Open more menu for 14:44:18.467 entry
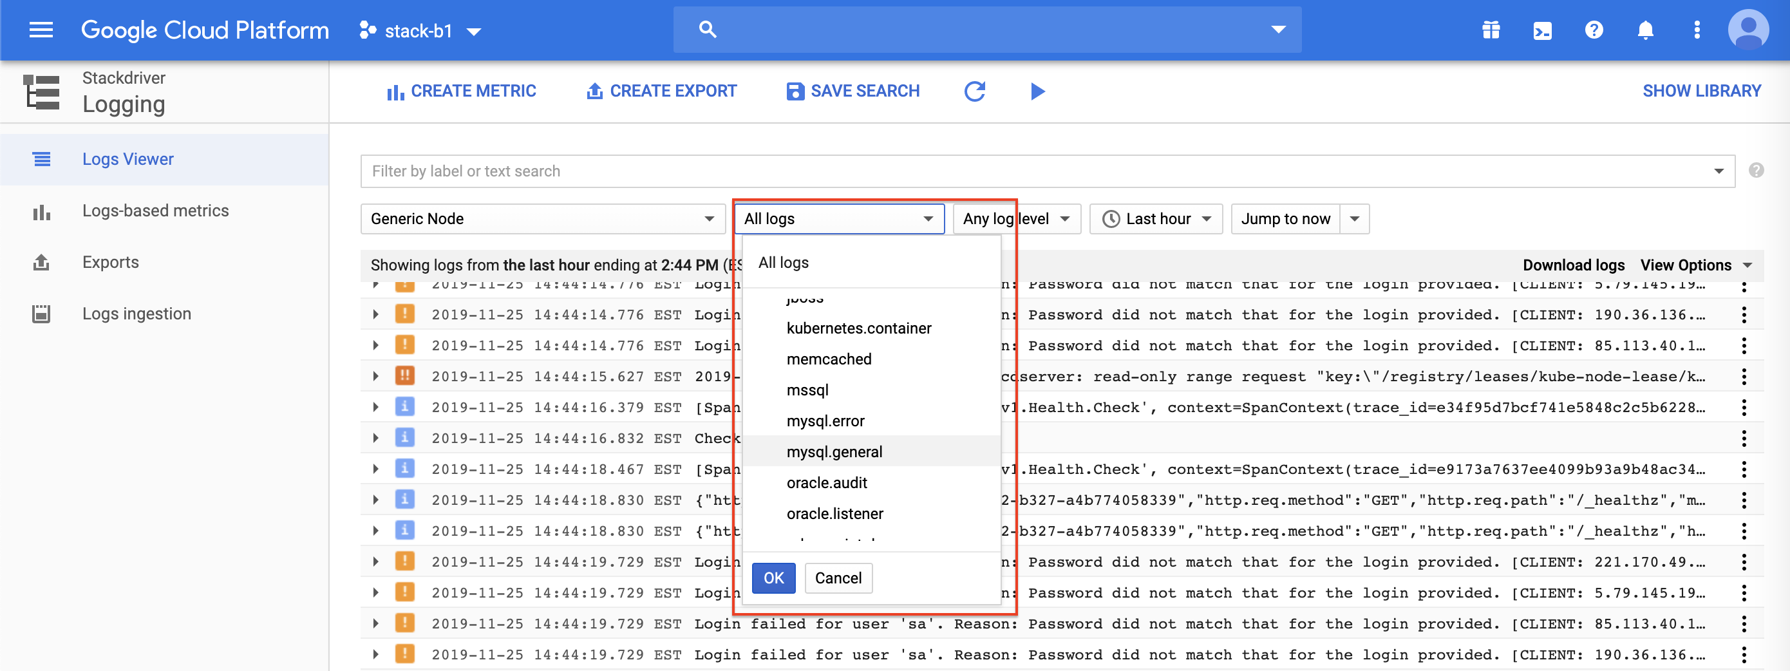Screen dimensions: 1790x671 click(x=1744, y=469)
